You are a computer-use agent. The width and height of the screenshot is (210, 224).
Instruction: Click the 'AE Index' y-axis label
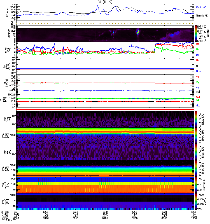pyautogui.click(x=7, y=12)
